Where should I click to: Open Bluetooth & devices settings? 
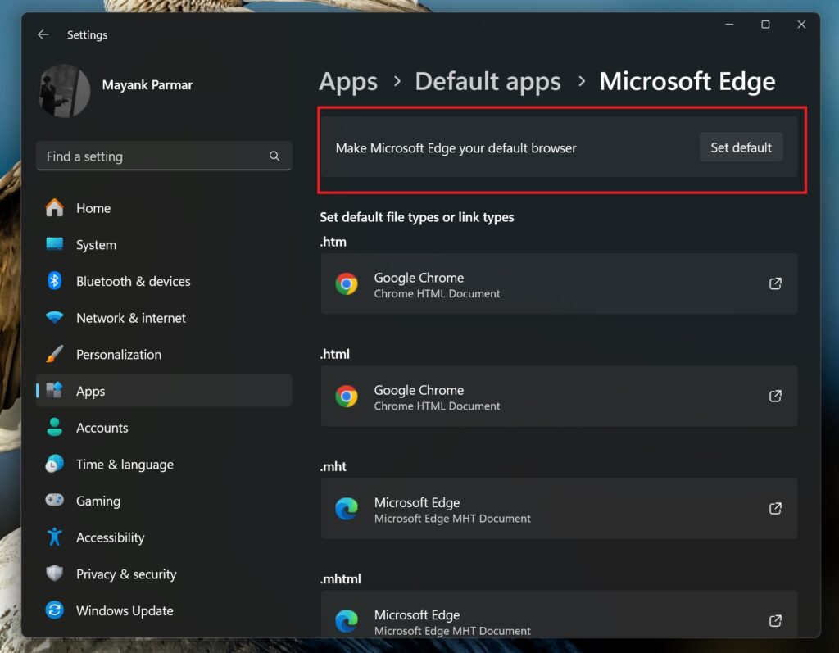click(x=133, y=281)
